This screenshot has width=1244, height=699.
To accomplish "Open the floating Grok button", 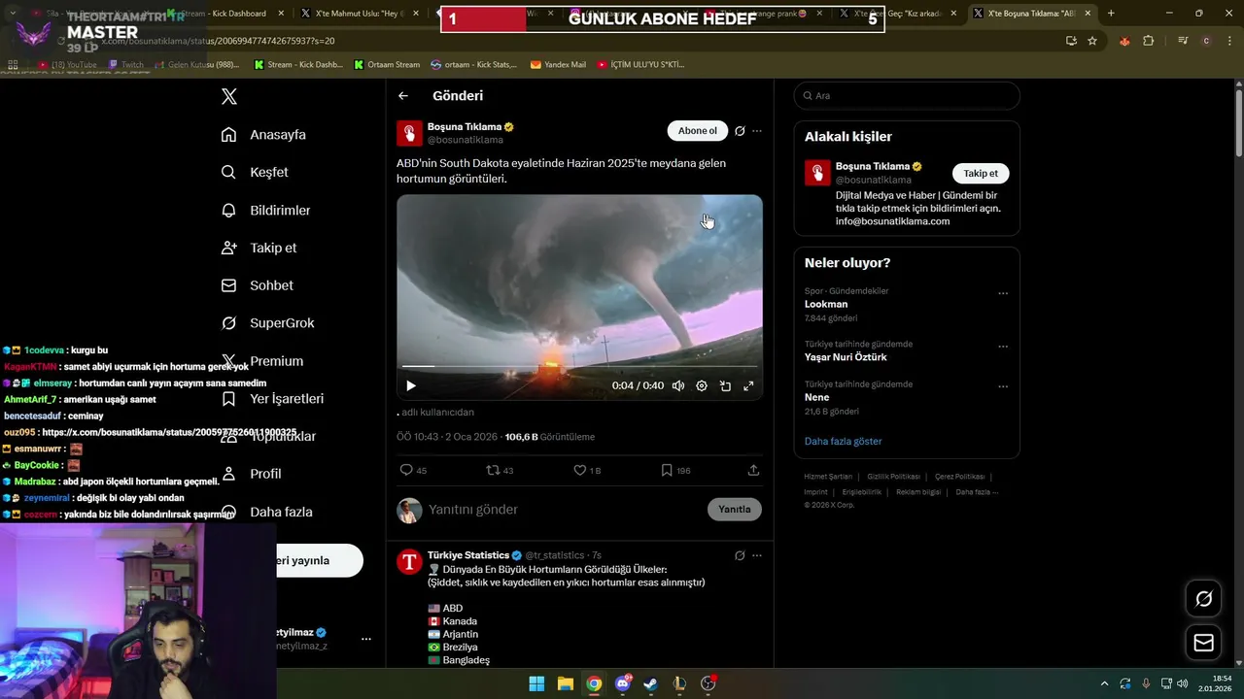I will tap(1203, 599).
